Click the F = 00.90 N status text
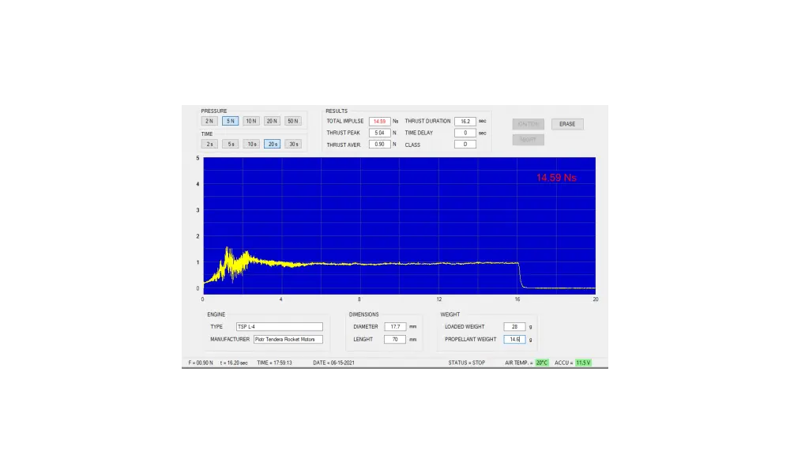The height and width of the screenshot is (474, 790). click(201, 363)
